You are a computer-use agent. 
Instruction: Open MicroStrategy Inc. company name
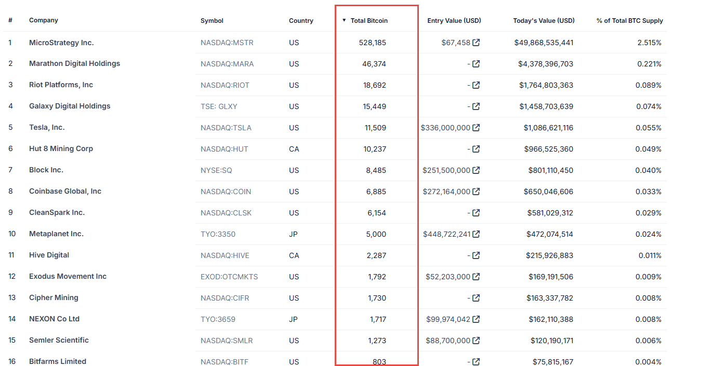coord(61,43)
